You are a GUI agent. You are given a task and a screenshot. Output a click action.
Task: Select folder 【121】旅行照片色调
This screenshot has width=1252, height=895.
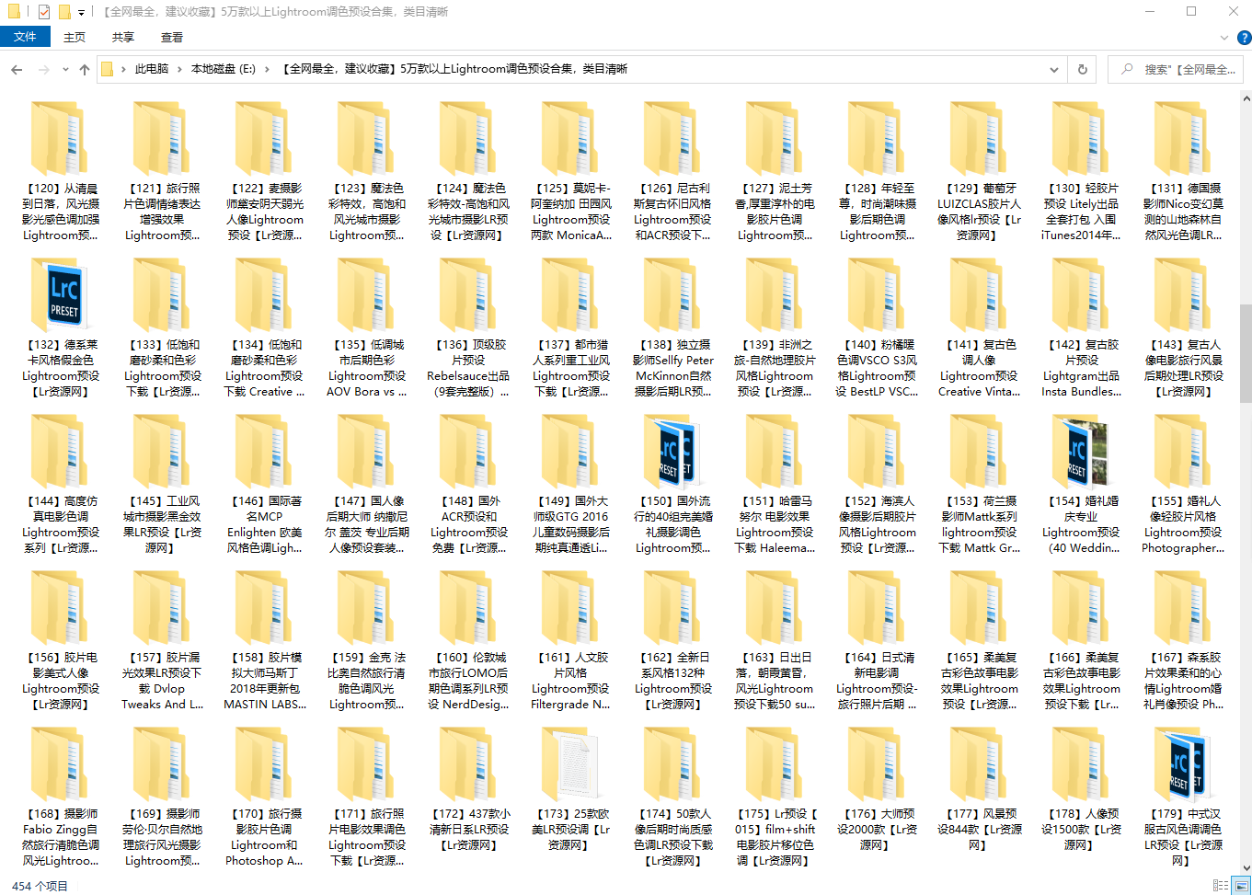click(163, 171)
